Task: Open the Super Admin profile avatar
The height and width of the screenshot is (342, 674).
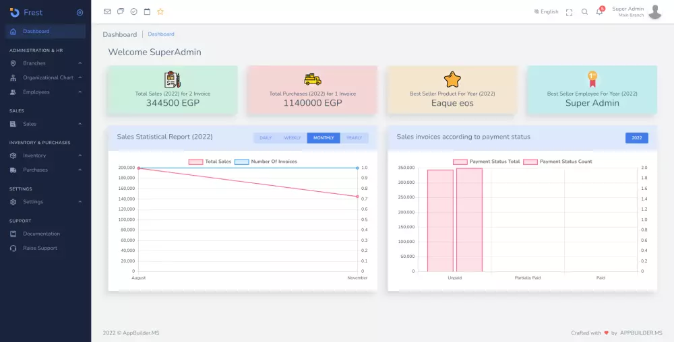Action: click(x=654, y=12)
